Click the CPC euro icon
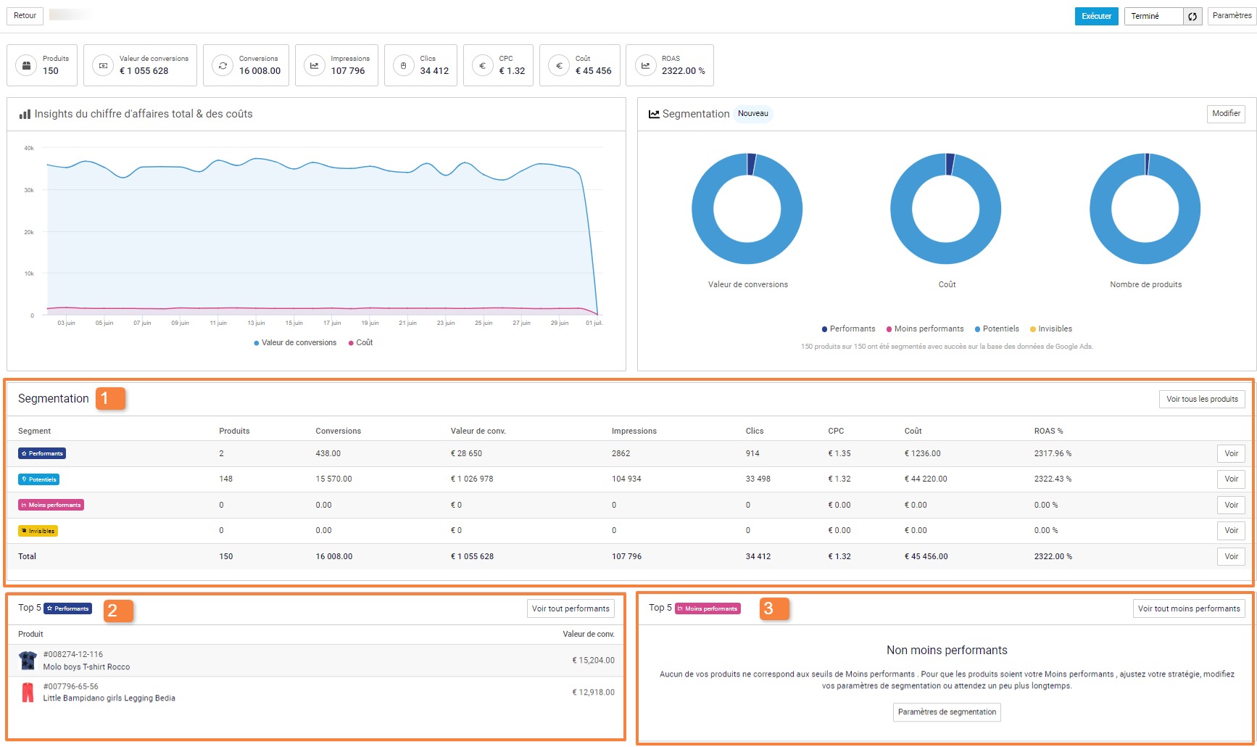Screen dimensions: 1257x747 tap(482, 65)
